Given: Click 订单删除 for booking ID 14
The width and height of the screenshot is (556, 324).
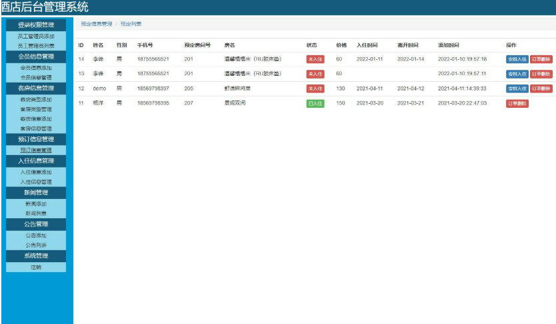Looking at the screenshot, I should pyautogui.click(x=541, y=59).
